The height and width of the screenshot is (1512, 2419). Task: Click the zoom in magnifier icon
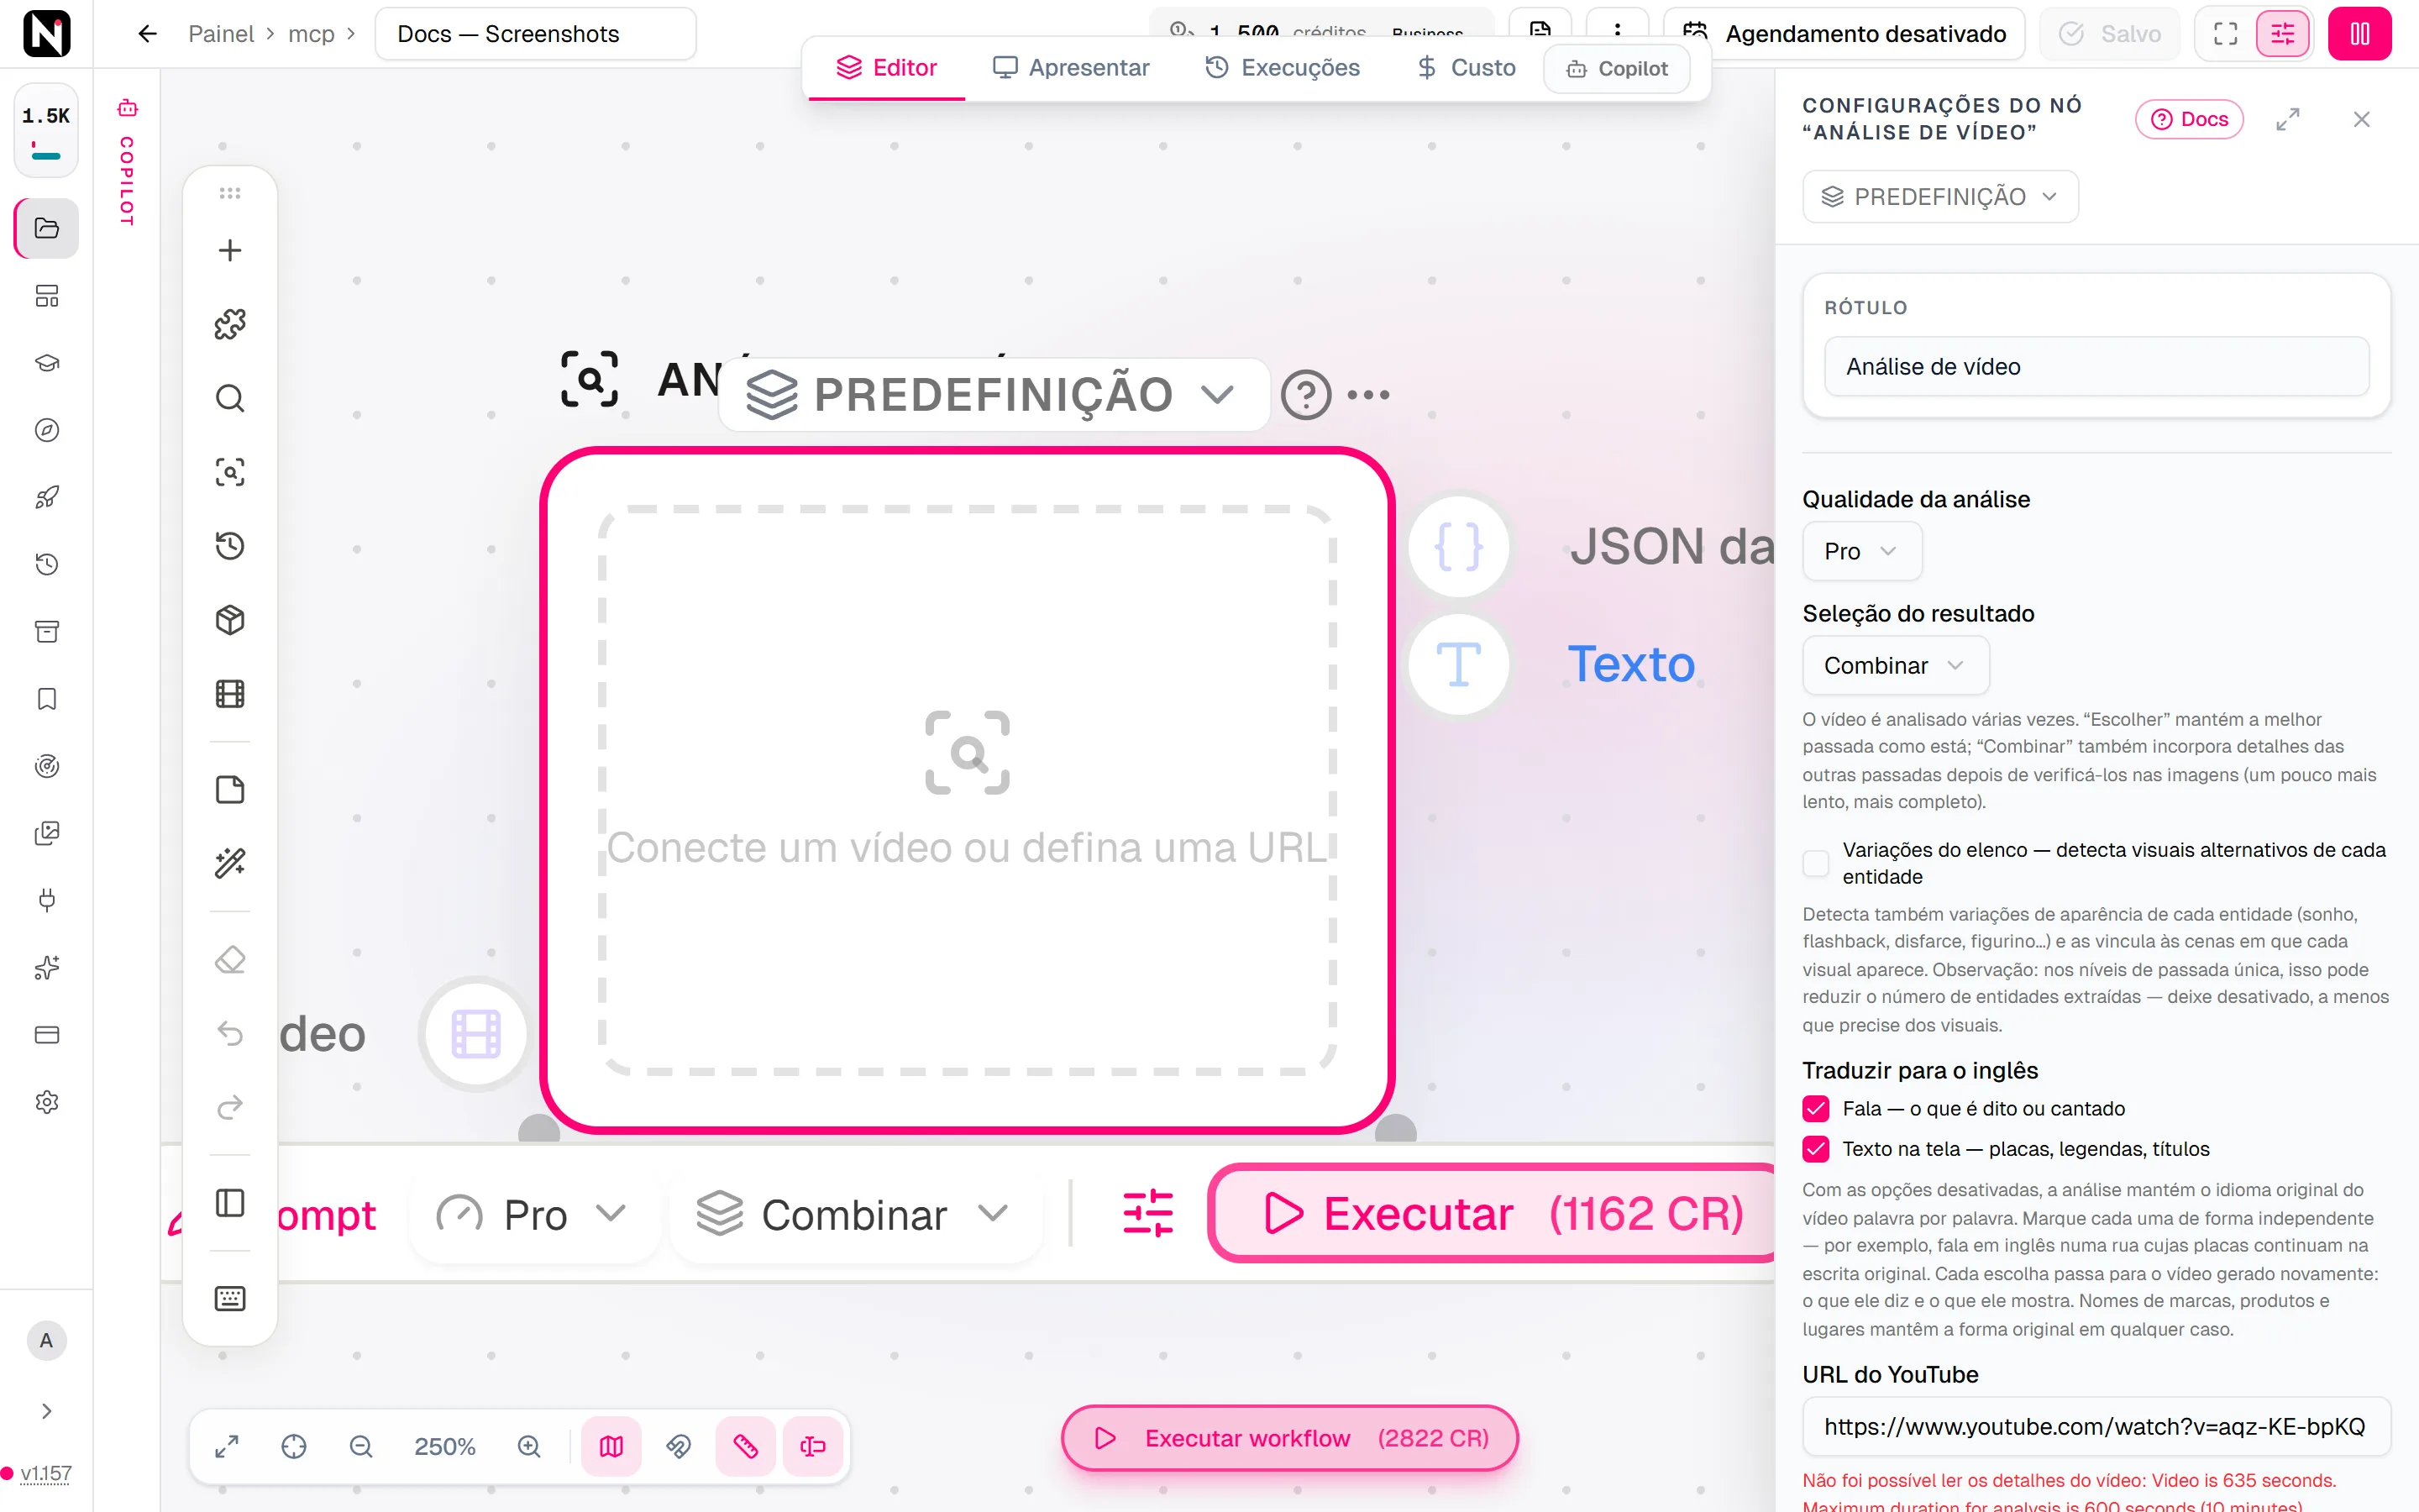click(x=529, y=1446)
